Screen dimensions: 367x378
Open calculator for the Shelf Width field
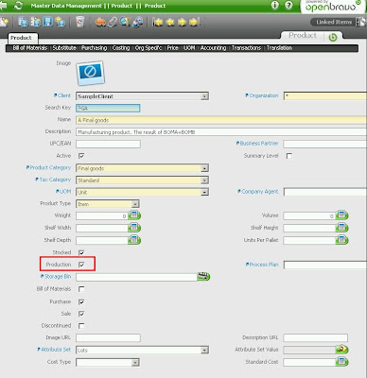134,228
